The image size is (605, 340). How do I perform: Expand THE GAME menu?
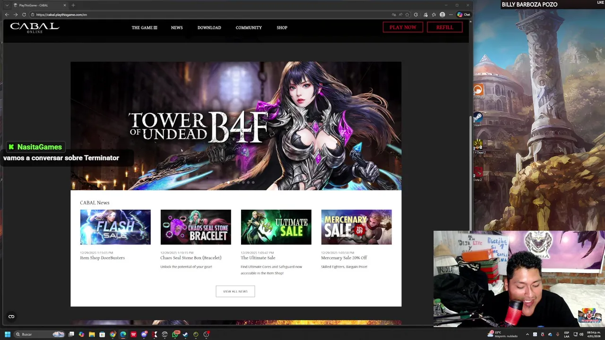(x=144, y=27)
